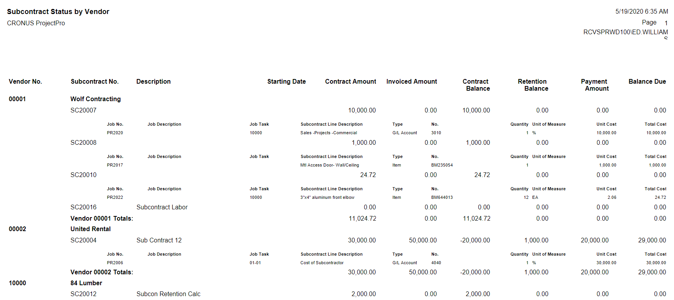This screenshot has height=300, width=674.
Task: Click the 84 Lumber vendor name
Action: tap(86, 283)
